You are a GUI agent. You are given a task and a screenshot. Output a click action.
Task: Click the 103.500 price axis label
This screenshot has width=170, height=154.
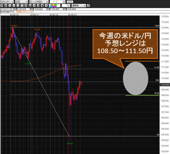click(x=165, y=151)
